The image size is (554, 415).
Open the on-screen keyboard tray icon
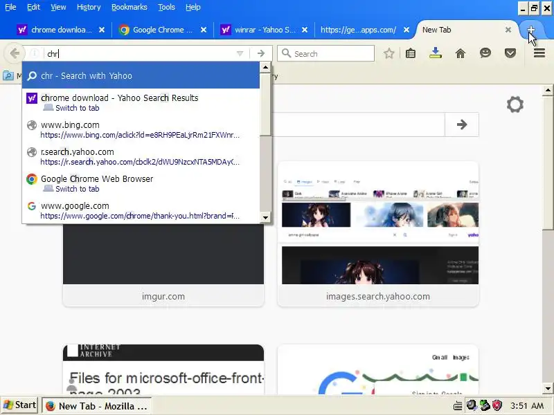(458, 406)
